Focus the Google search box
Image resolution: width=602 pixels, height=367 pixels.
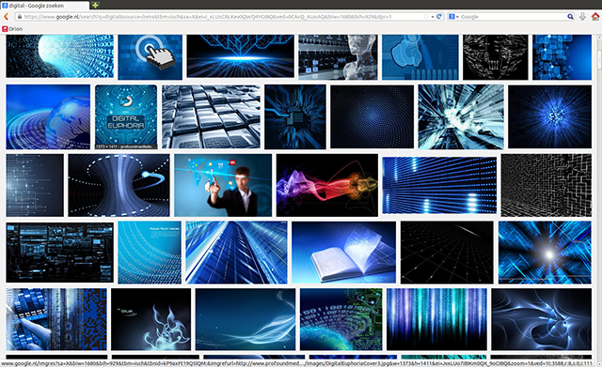(513, 17)
